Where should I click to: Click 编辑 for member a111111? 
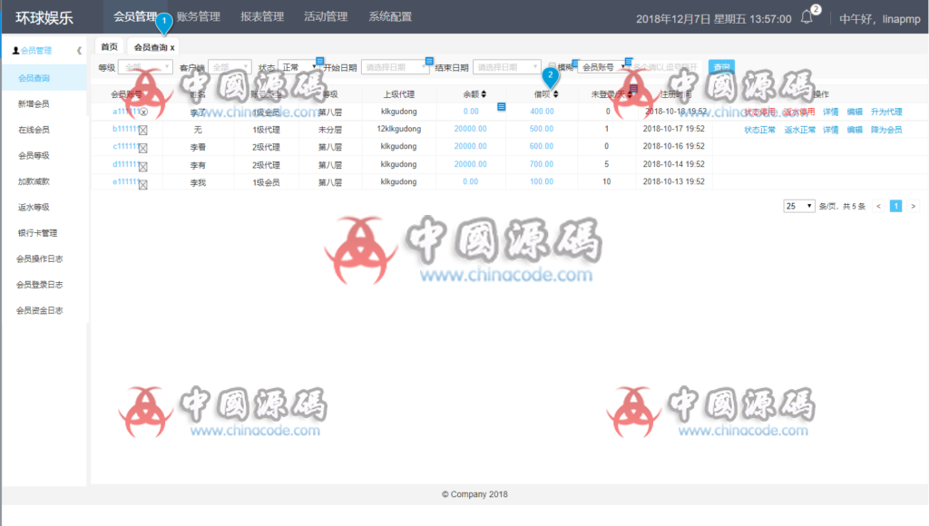[x=855, y=112]
